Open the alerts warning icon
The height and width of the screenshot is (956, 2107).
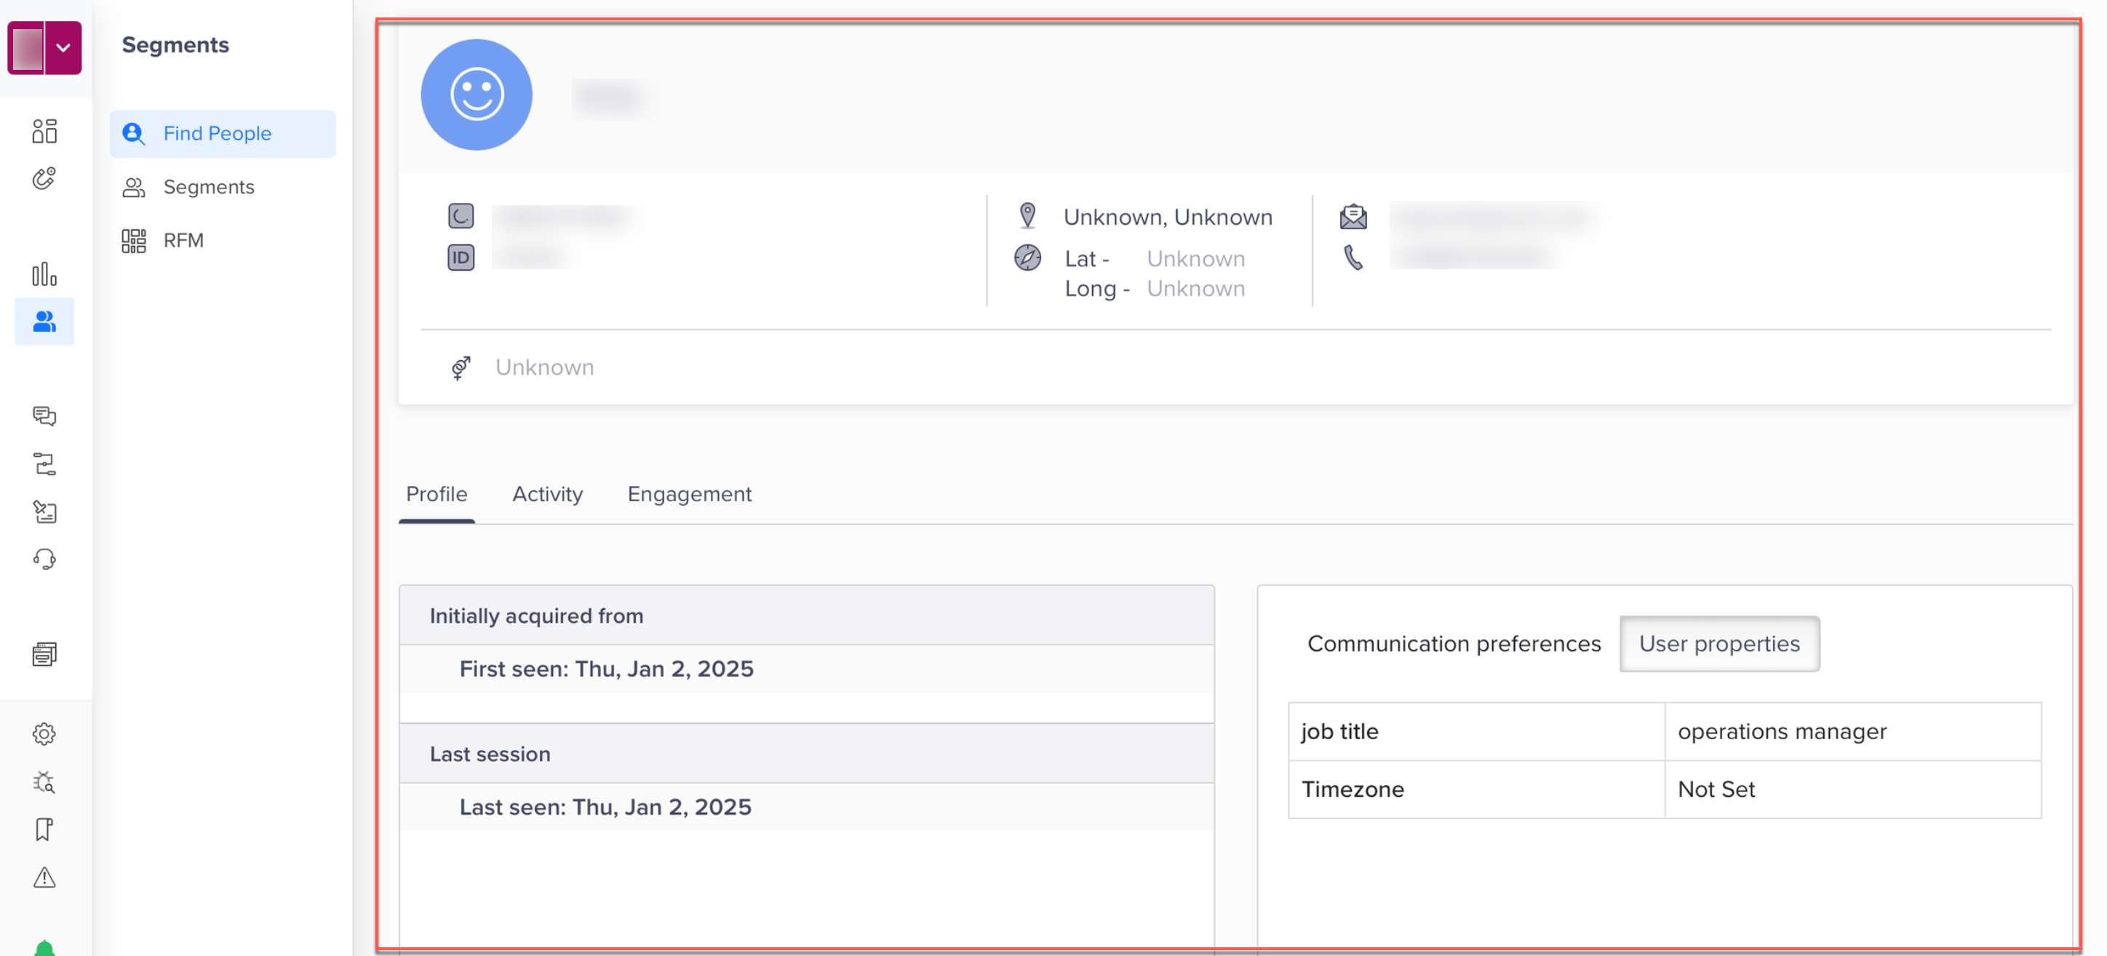(x=43, y=875)
